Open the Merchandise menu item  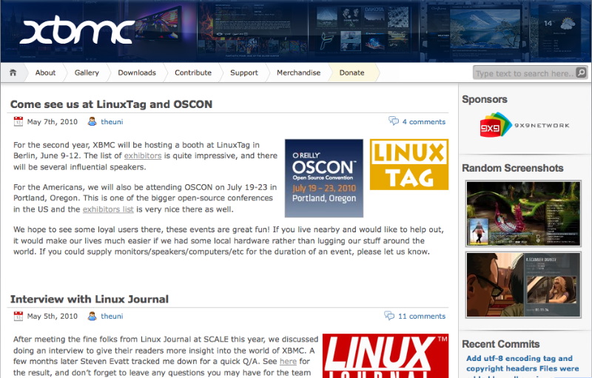pos(298,72)
